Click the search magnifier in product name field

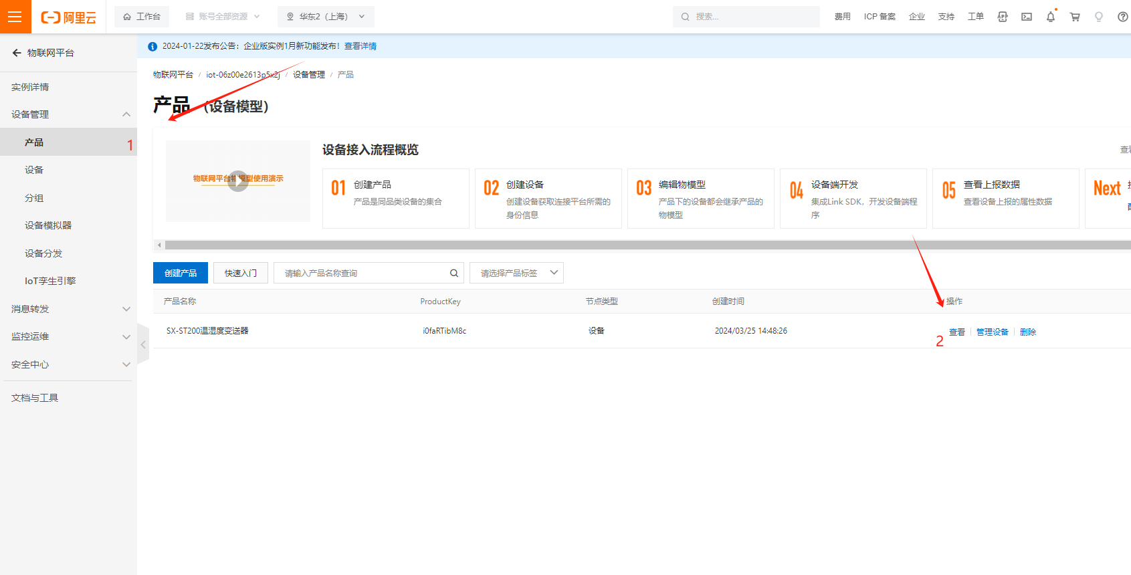coord(453,273)
